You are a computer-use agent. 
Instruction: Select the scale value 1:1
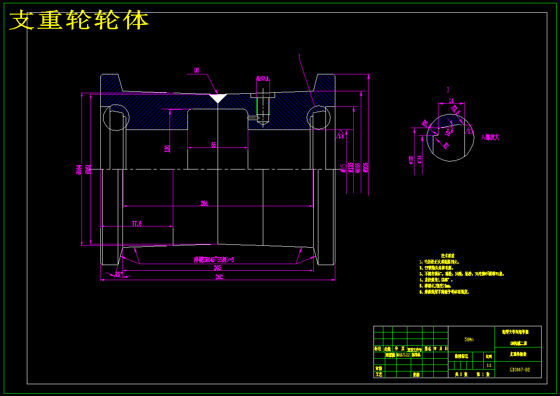pyautogui.click(x=489, y=365)
